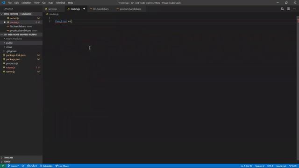
Task: Open the Go menu
Action: (44, 3)
